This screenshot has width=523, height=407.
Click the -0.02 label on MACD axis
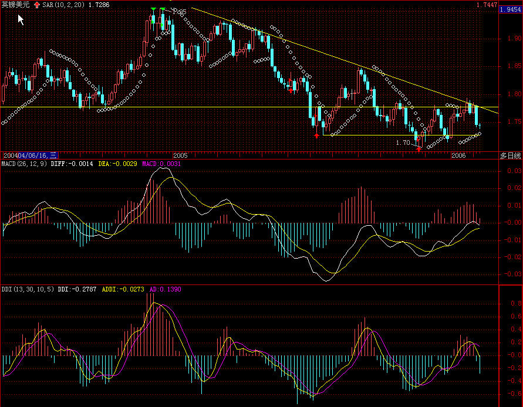click(x=512, y=257)
